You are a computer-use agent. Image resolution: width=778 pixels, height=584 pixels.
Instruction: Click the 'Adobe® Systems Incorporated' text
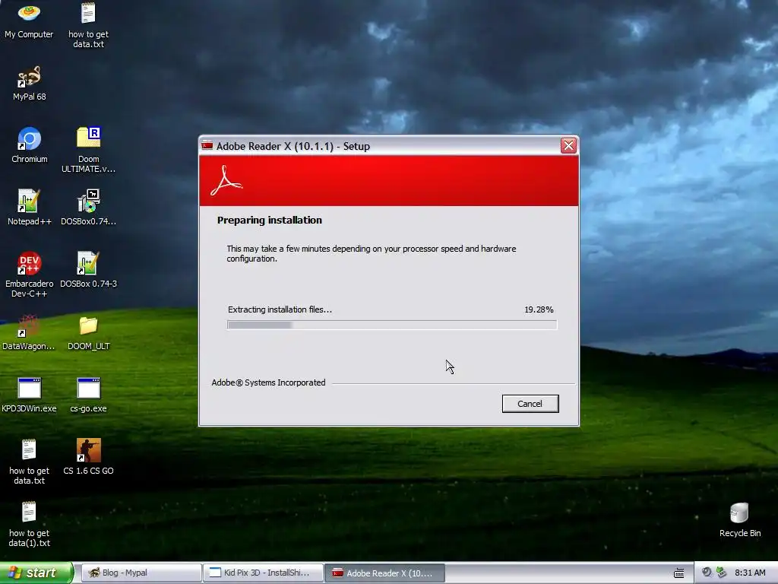pos(268,382)
